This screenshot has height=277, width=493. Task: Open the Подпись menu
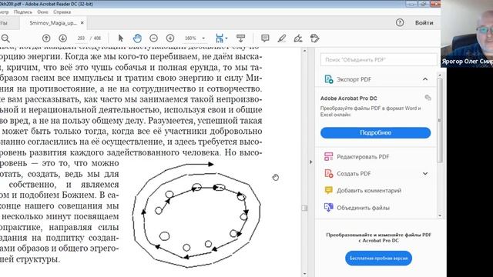click(23, 12)
